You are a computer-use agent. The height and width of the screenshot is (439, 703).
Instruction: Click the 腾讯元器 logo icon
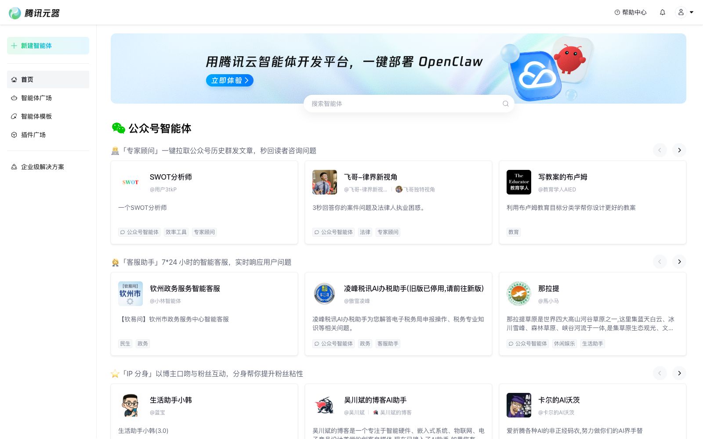click(x=15, y=13)
